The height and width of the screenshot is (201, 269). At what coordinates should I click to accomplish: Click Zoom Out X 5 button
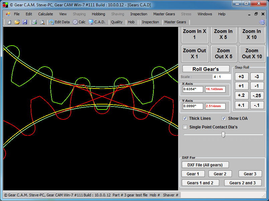pyautogui.click(x=223, y=54)
